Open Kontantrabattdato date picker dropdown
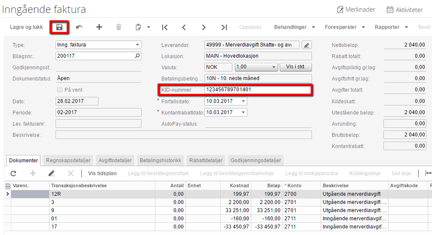 click(243, 113)
